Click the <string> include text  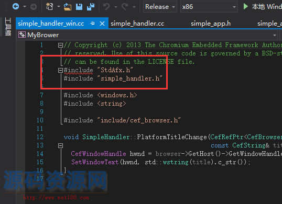pyautogui.click(x=112, y=104)
